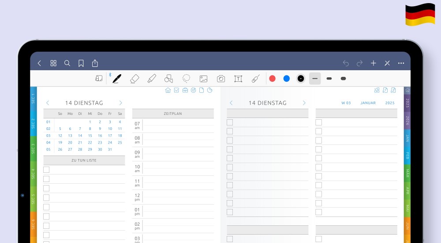Activate the Lasso selection tool
The image size is (441, 243).
[x=187, y=79]
